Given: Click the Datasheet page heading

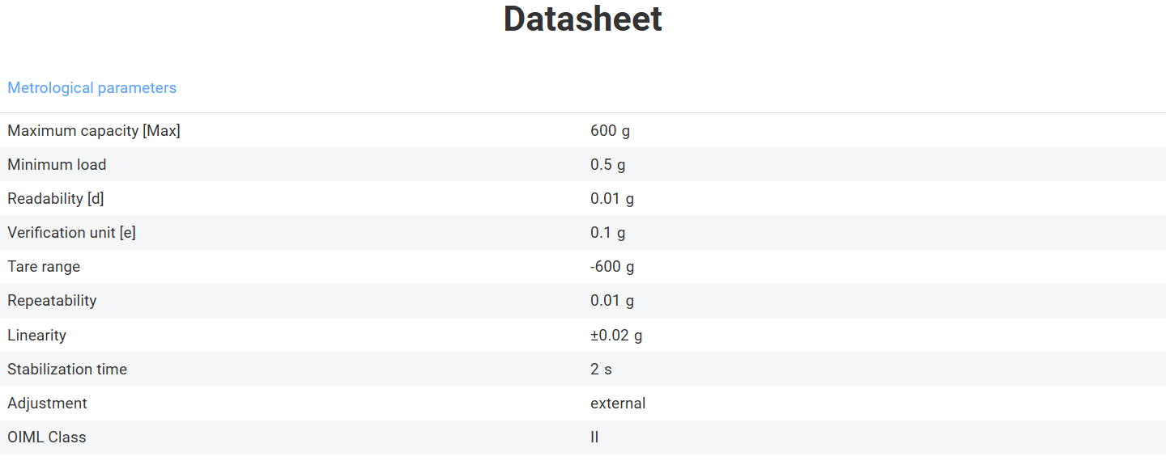Looking at the screenshot, I should (582, 19).
